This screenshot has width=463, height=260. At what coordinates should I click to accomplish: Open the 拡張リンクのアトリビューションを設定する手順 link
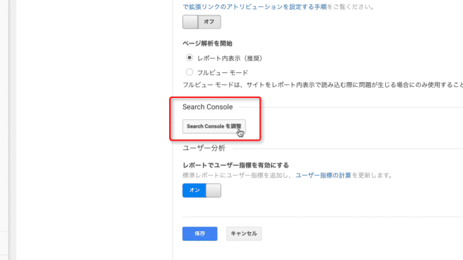click(x=255, y=7)
